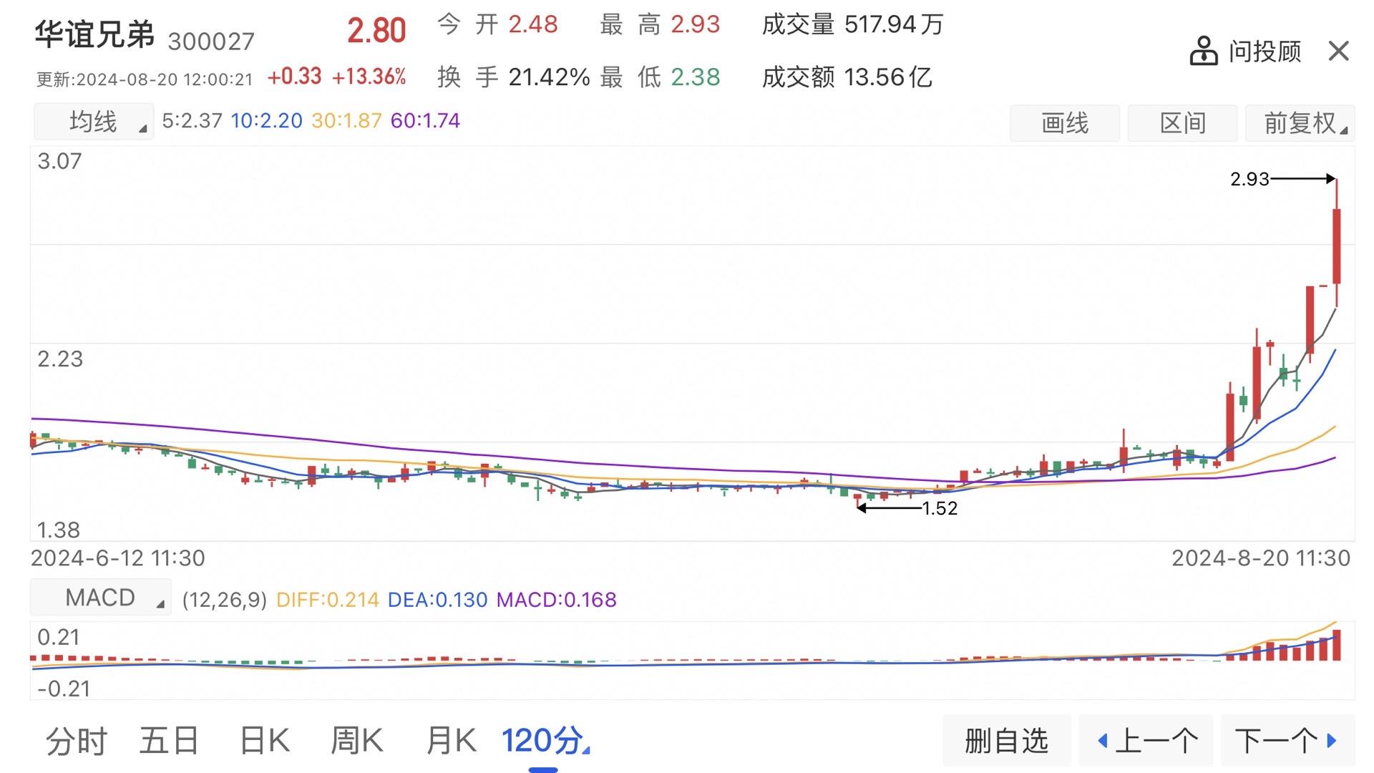Switch to the 周K tab
This screenshot has width=1374, height=773.
[x=356, y=741]
